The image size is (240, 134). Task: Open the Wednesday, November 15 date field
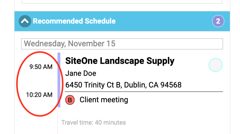coord(122,44)
